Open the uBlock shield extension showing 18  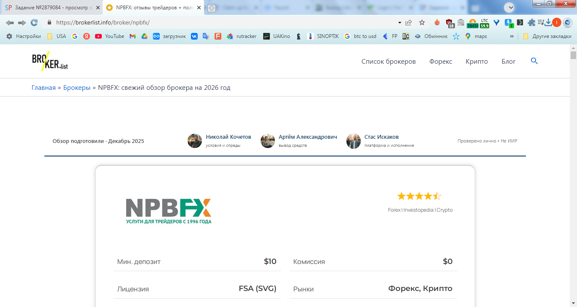click(x=449, y=23)
